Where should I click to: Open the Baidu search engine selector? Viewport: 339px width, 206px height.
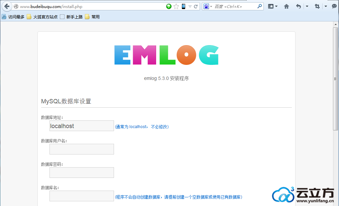[x=208, y=6]
